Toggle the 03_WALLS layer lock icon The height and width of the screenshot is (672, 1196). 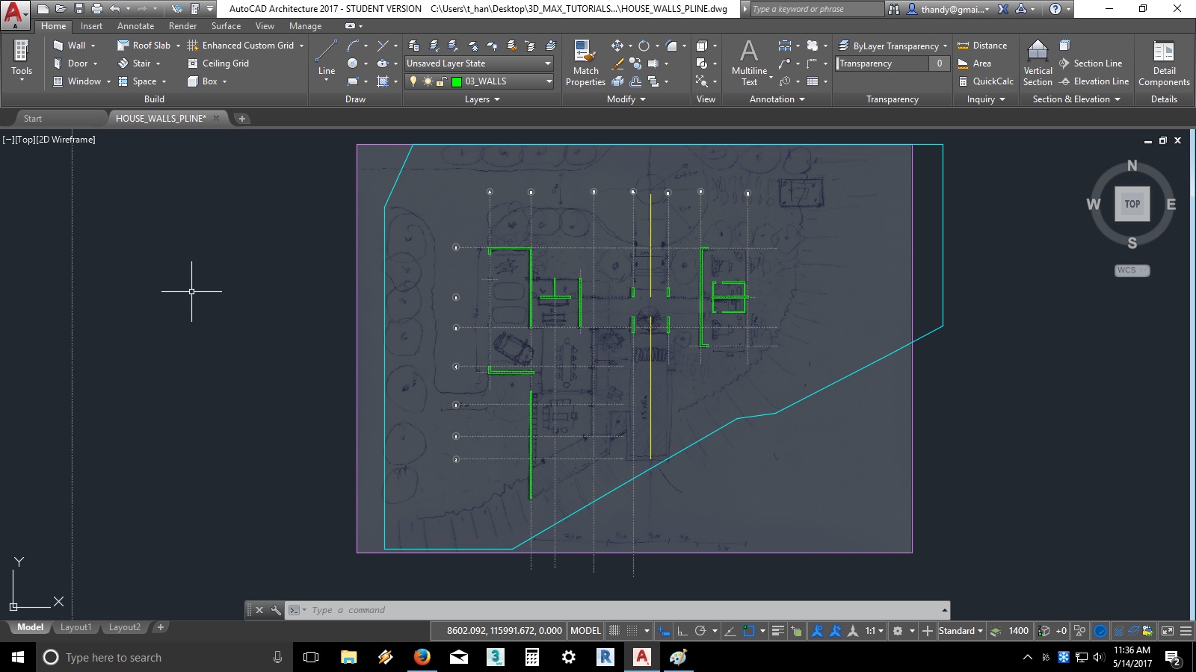coord(442,81)
